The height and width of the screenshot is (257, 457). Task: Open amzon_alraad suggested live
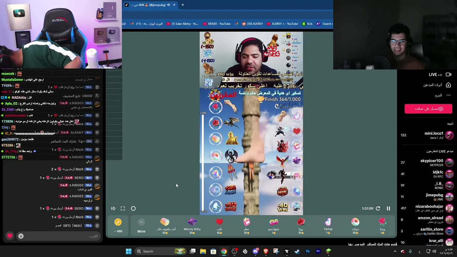427,220
